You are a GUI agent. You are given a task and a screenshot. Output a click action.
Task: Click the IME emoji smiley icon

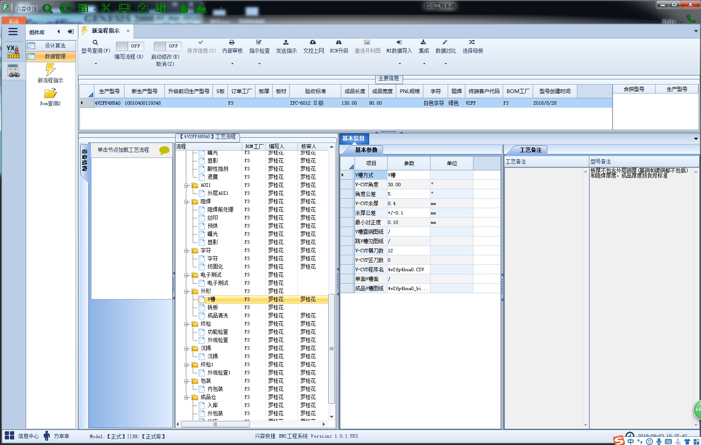(x=649, y=441)
